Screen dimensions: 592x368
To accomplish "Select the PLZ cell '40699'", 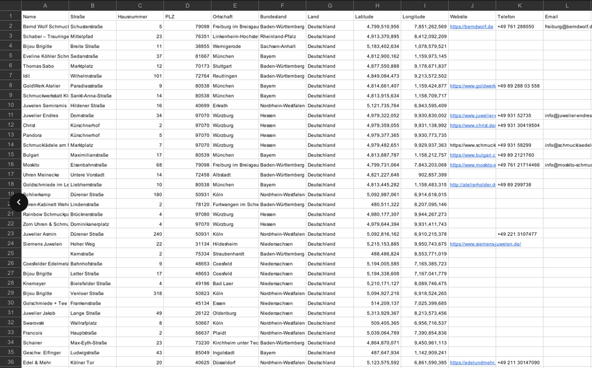I will pos(188,105).
